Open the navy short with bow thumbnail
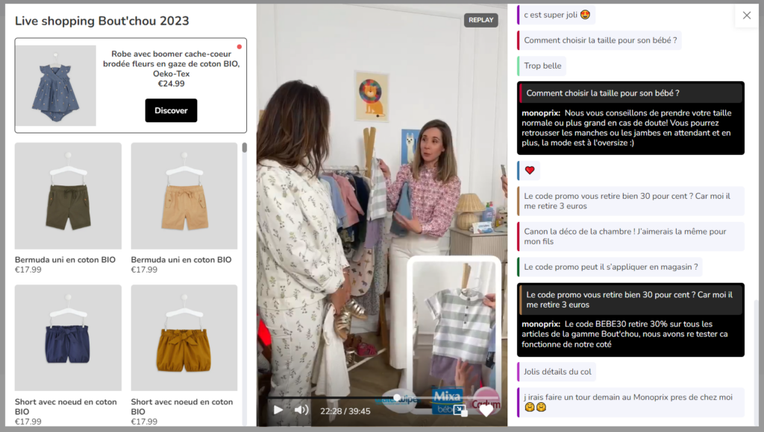The image size is (764, 432). point(68,337)
